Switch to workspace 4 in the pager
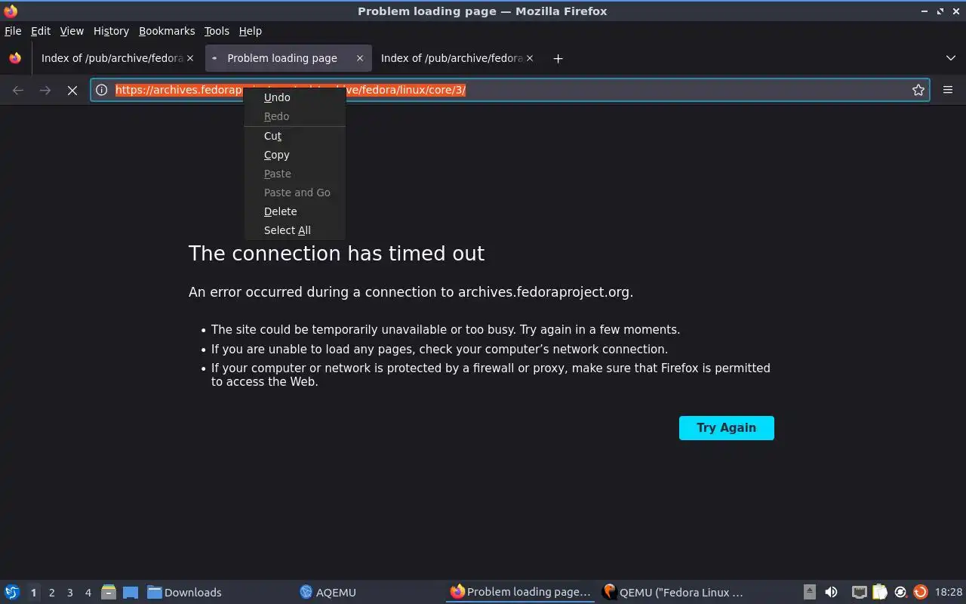 click(88, 593)
